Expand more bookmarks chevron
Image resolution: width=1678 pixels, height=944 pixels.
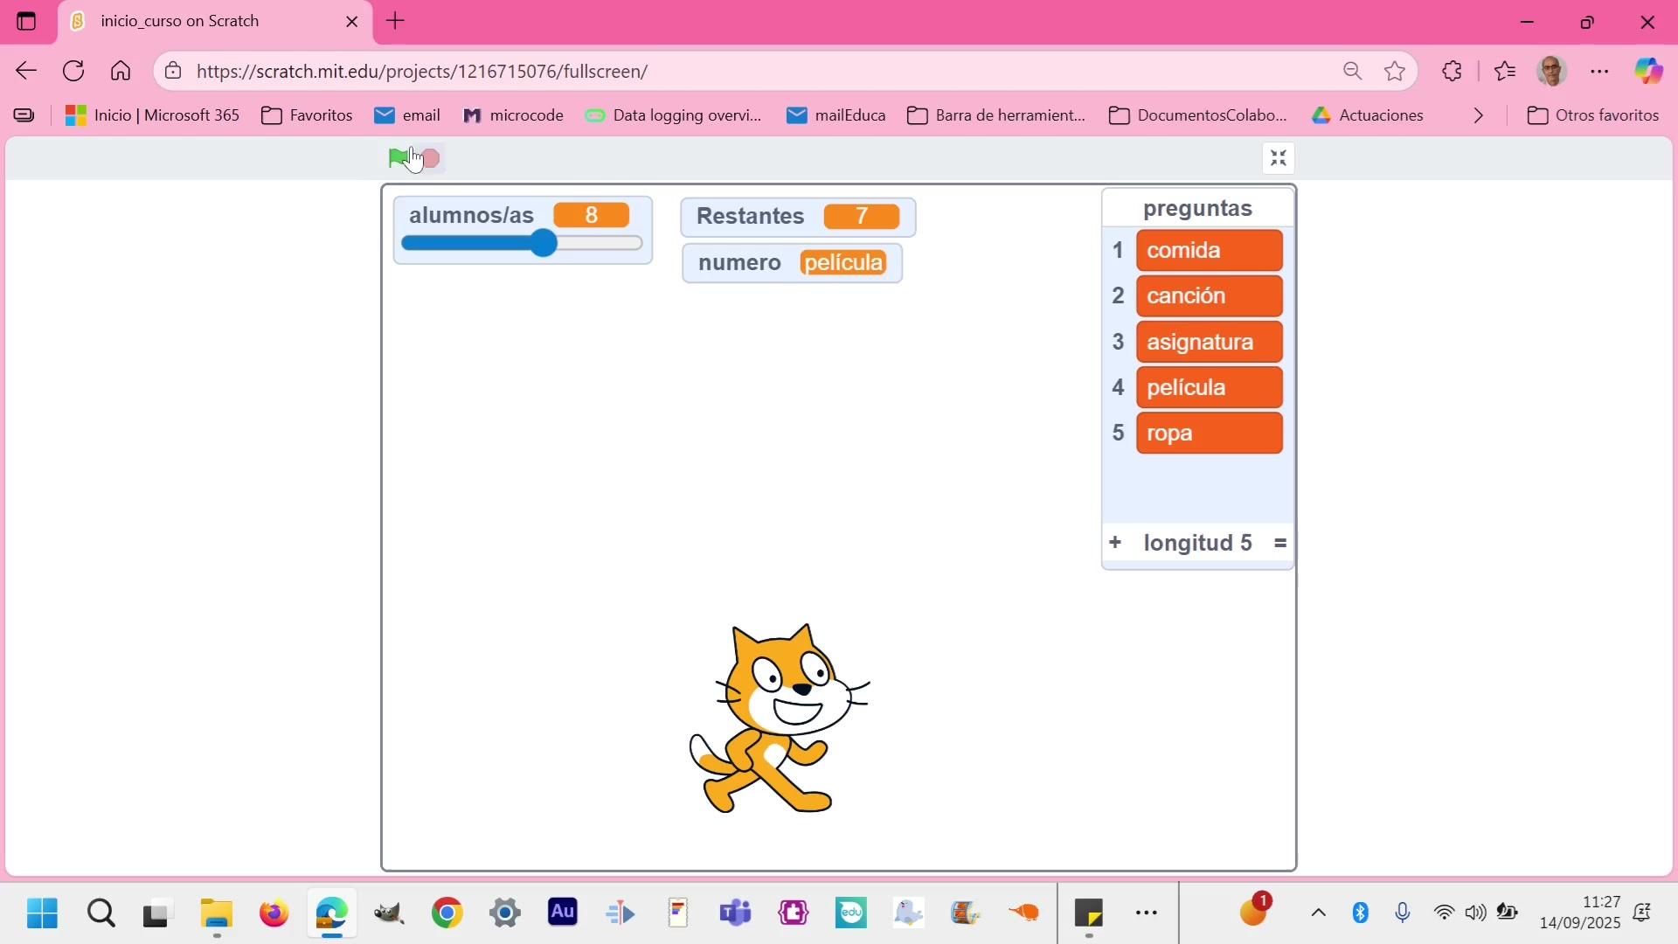1479,115
